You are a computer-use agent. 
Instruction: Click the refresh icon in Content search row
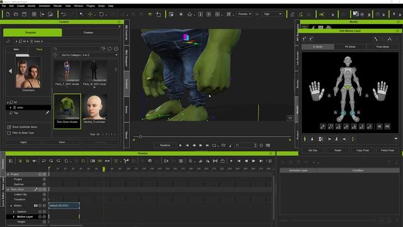click(110, 49)
